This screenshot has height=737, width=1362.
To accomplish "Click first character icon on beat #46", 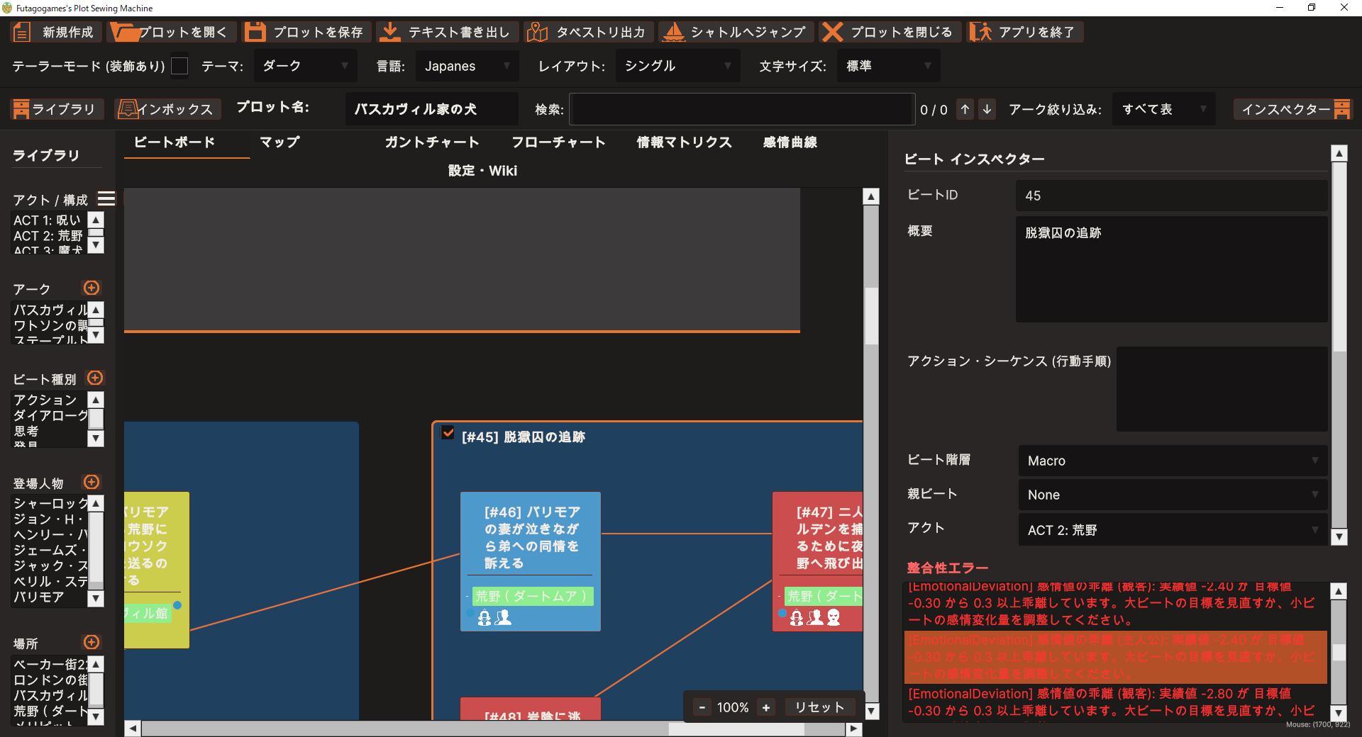I will click(x=485, y=618).
